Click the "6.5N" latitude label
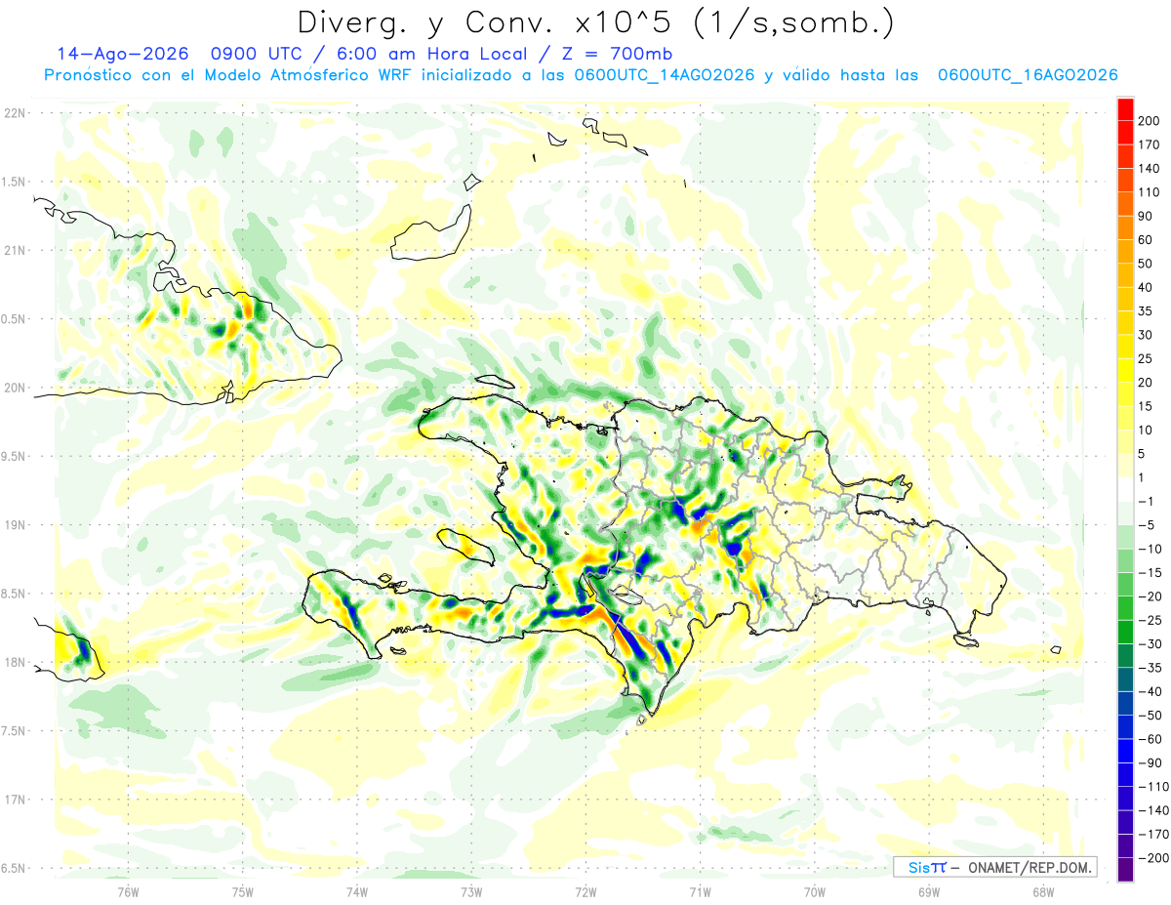This screenshot has width=1171, height=905. tap(14, 868)
